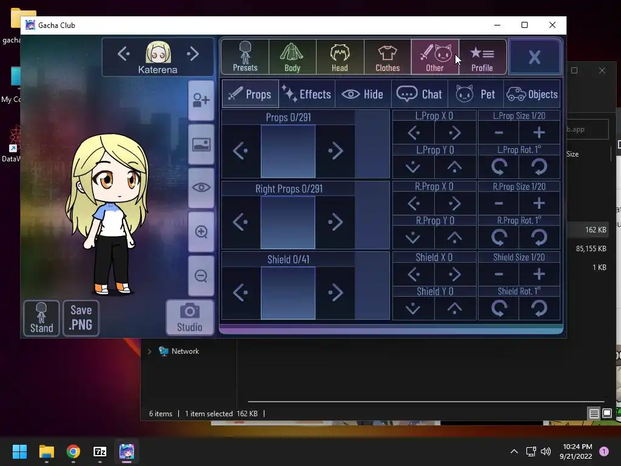The height and width of the screenshot is (466, 621).
Task: Click the zoom in magnifier icon
Action: tap(201, 232)
